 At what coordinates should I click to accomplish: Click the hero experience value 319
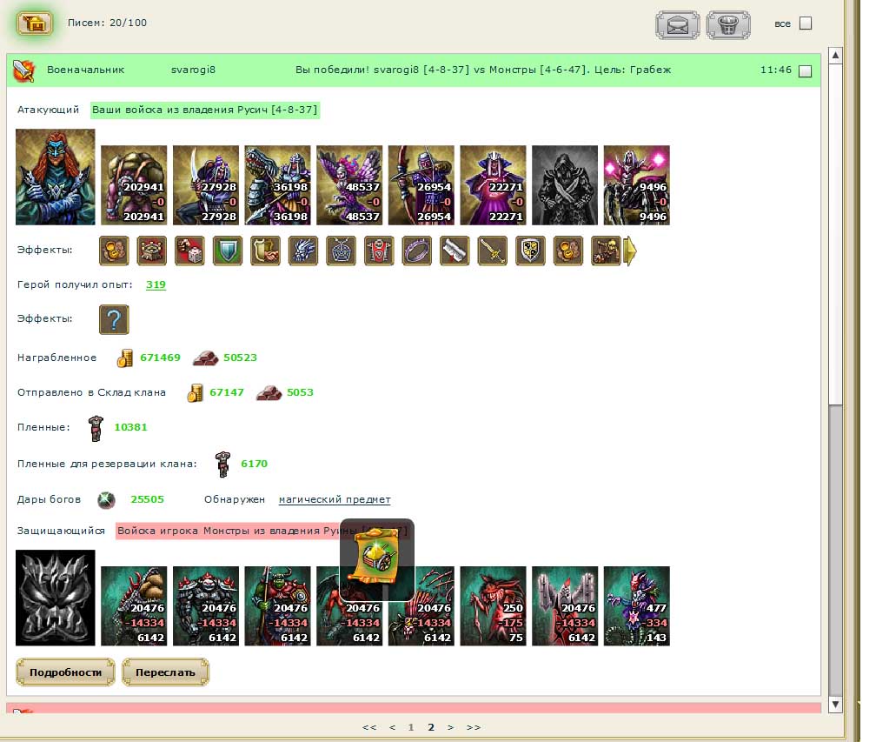click(156, 284)
